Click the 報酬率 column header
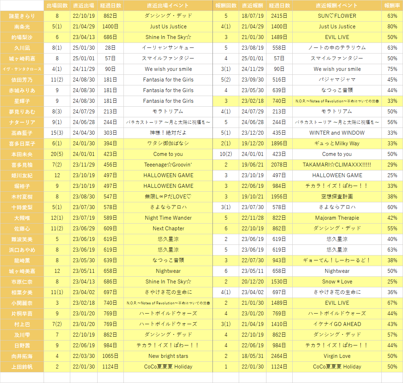403x383 pixels. (x=392, y=5)
